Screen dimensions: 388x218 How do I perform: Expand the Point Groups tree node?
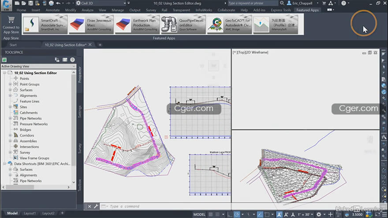tap(10, 84)
